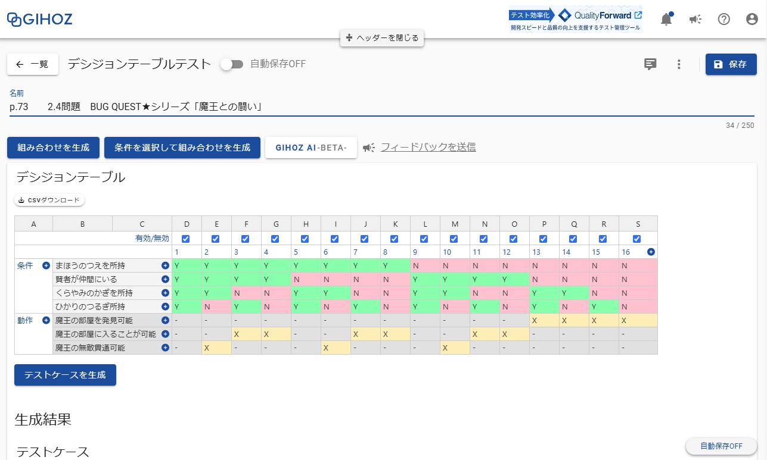Image resolution: width=767 pixels, height=460 pixels.
Task: Uncheck the checkbox for column 8
Action: [x=395, y=238]
